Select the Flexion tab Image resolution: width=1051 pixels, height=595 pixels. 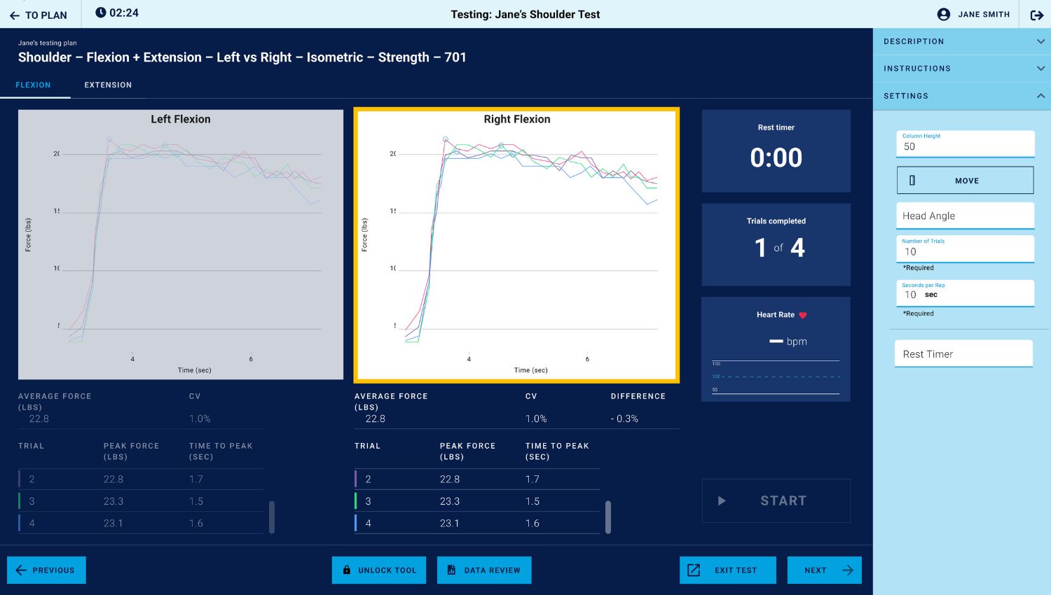click(33, 85)
